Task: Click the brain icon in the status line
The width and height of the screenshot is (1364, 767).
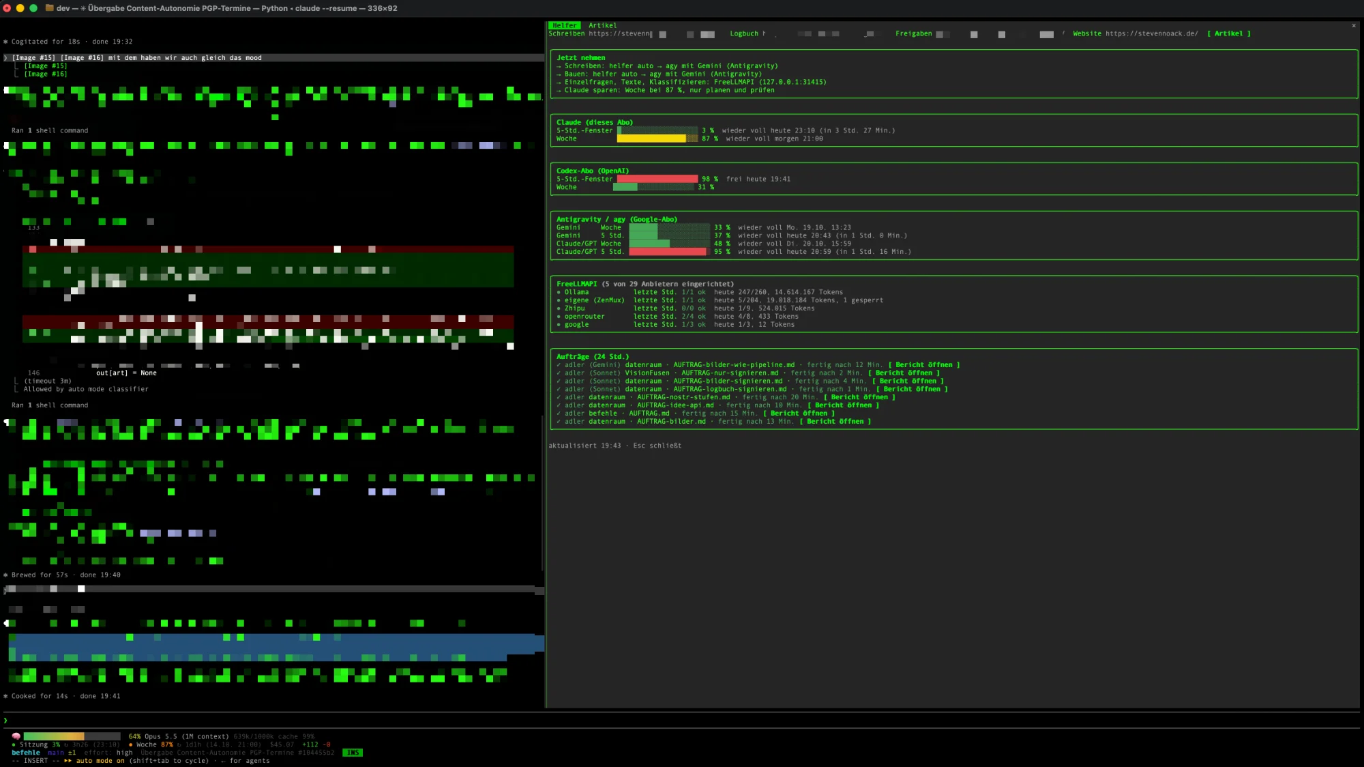Action: pyautogui.click(x=16, y=736)
